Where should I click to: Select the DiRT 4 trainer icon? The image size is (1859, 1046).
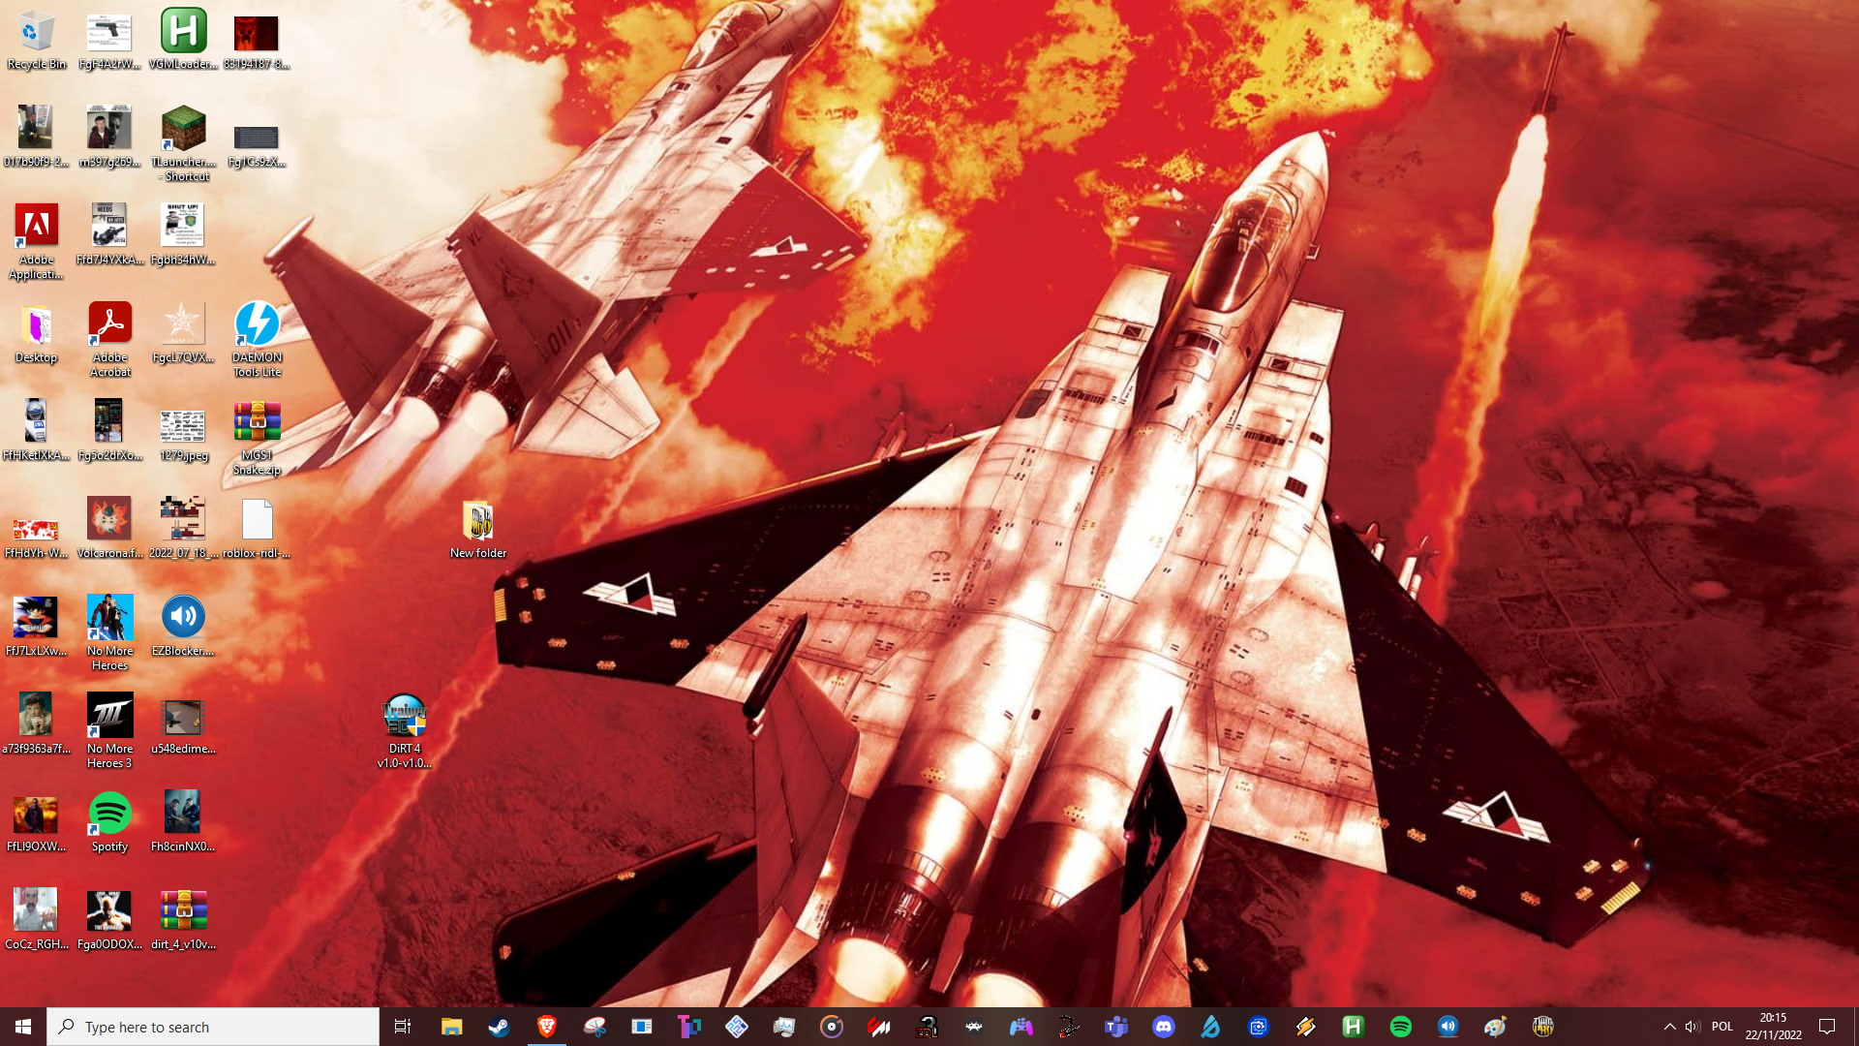point(404,731)
